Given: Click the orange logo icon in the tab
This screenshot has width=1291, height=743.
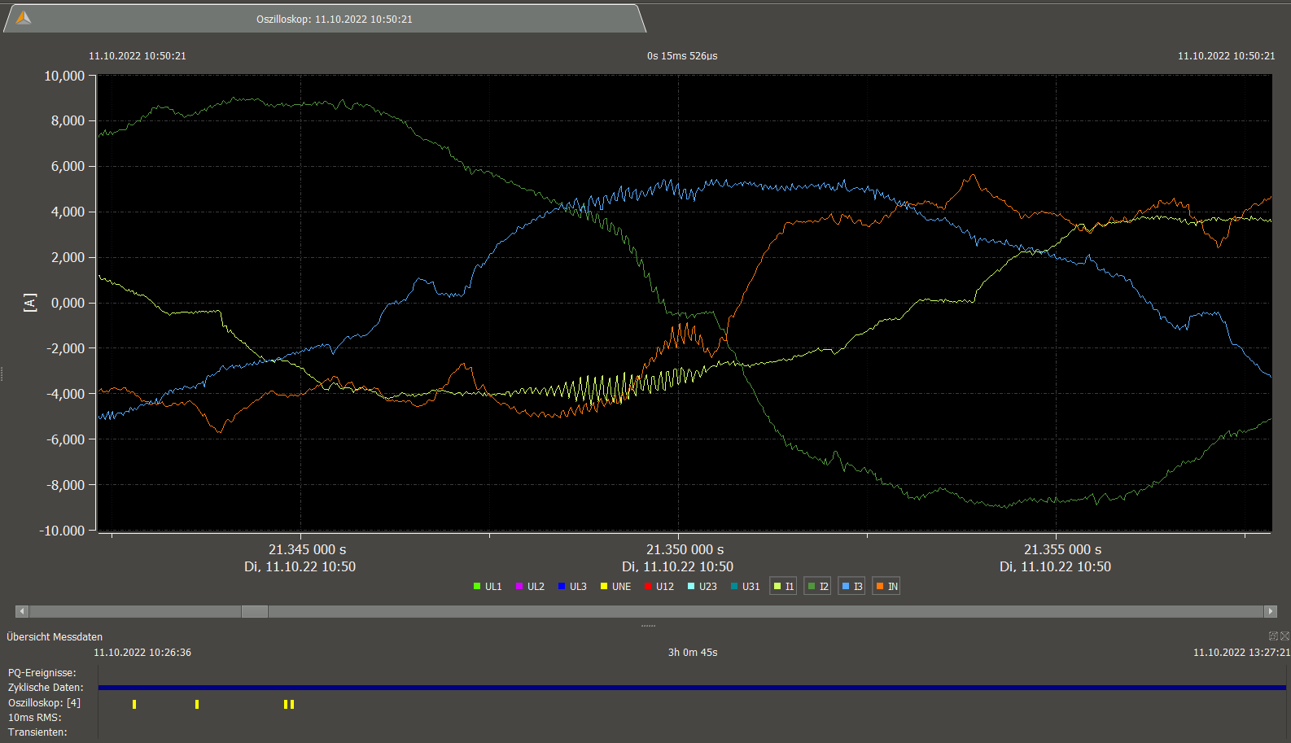Looking at the screenshot, I should (24, 18).
